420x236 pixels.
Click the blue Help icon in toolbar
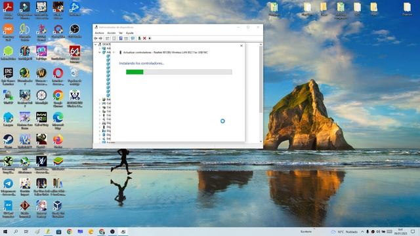[x=121, y=39]
